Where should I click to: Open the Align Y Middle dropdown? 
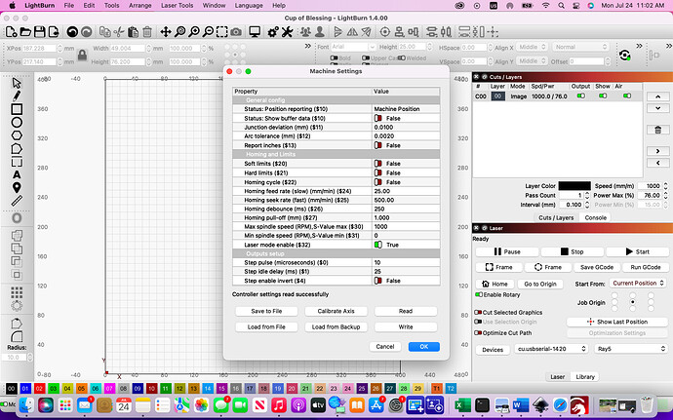point(532,61)
